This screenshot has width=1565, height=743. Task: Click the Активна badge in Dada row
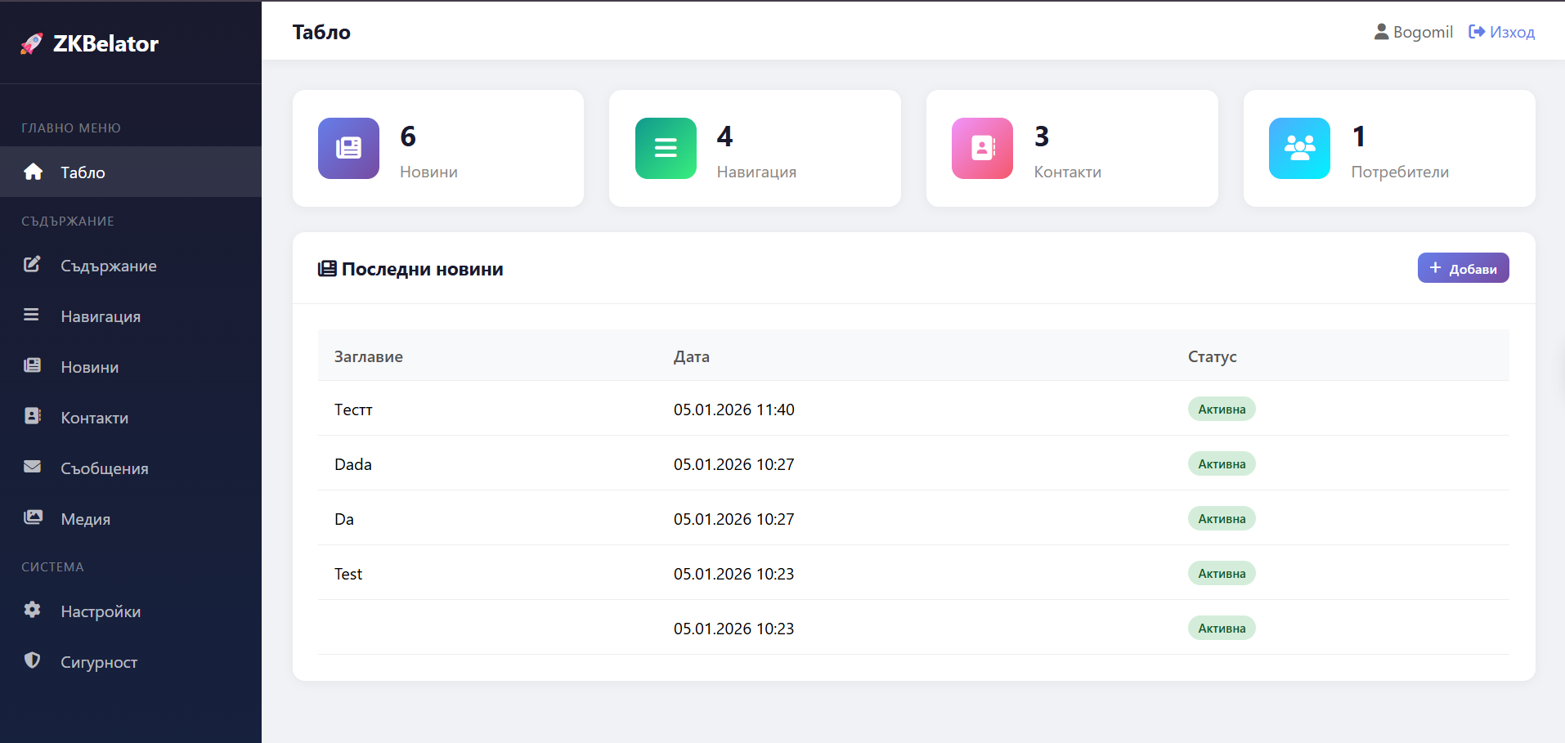click(x=1222, y=464)
